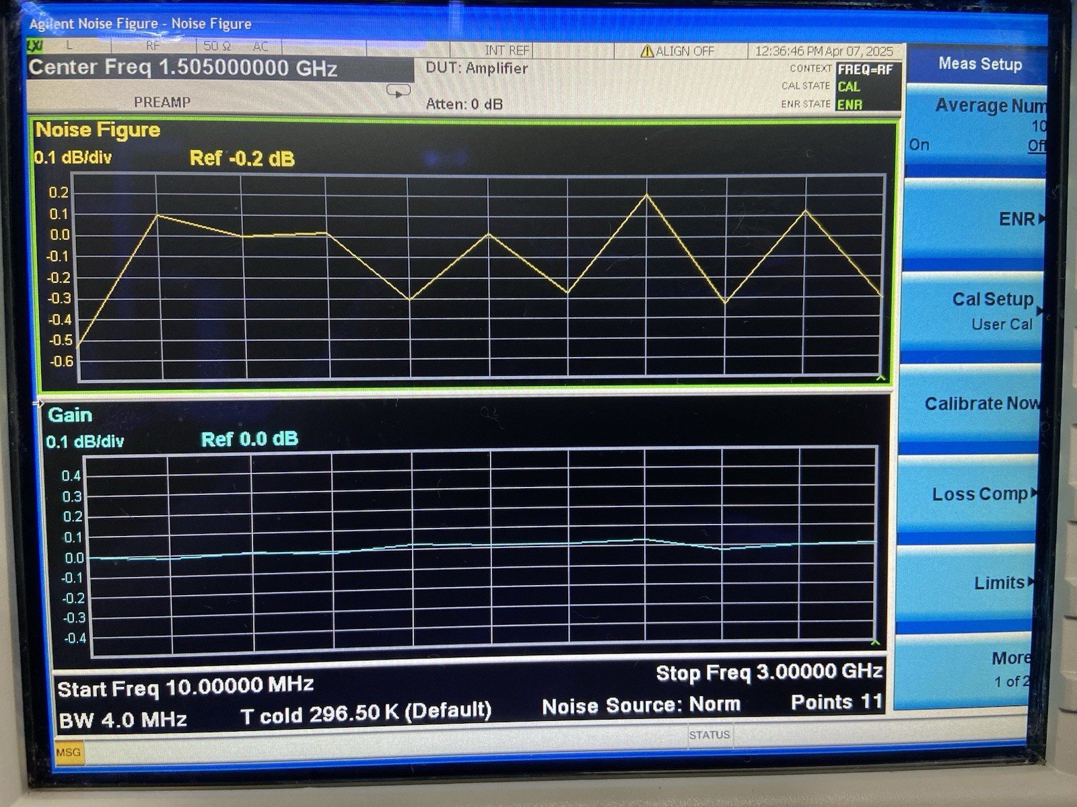Open the Limits softkey menu
Image resolution: width=1077 pixels, height=807 pixels.
point(976,582)
